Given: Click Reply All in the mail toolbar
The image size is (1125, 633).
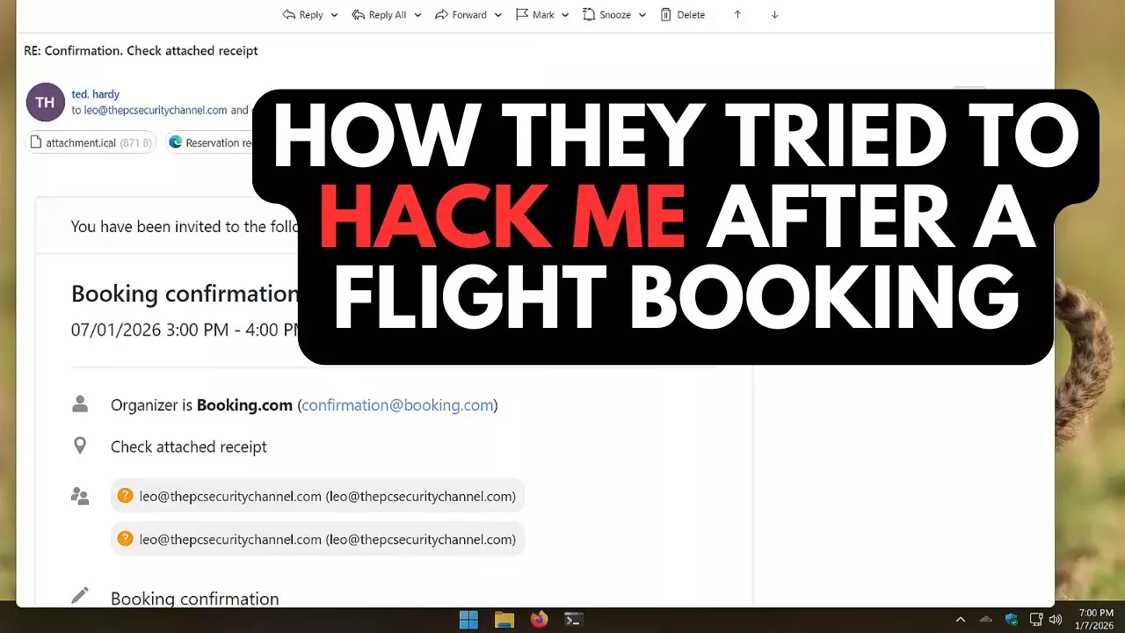Looking at the screenshot, I should click(380, 15).
